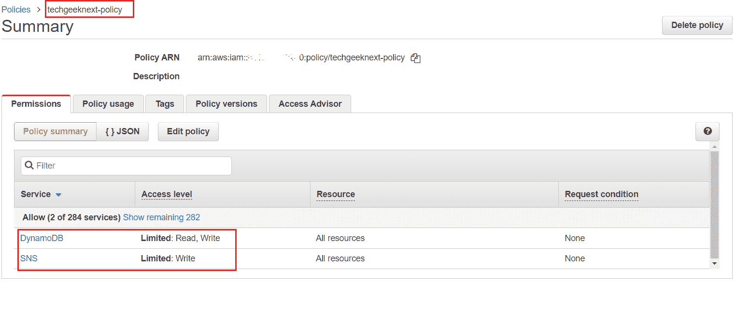Go back to Policies breadcrumb
Image resolution: width=737 pixels, height=314 pixels.
pos(16,10)
